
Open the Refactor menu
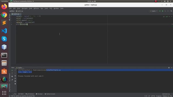click(36, 8)
